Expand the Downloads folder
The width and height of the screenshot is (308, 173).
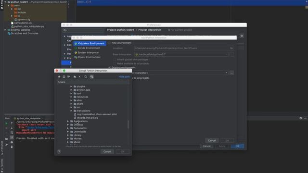[x=68, y=132]
